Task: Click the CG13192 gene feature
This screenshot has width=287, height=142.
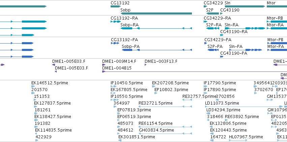Action: pos(115,6)
